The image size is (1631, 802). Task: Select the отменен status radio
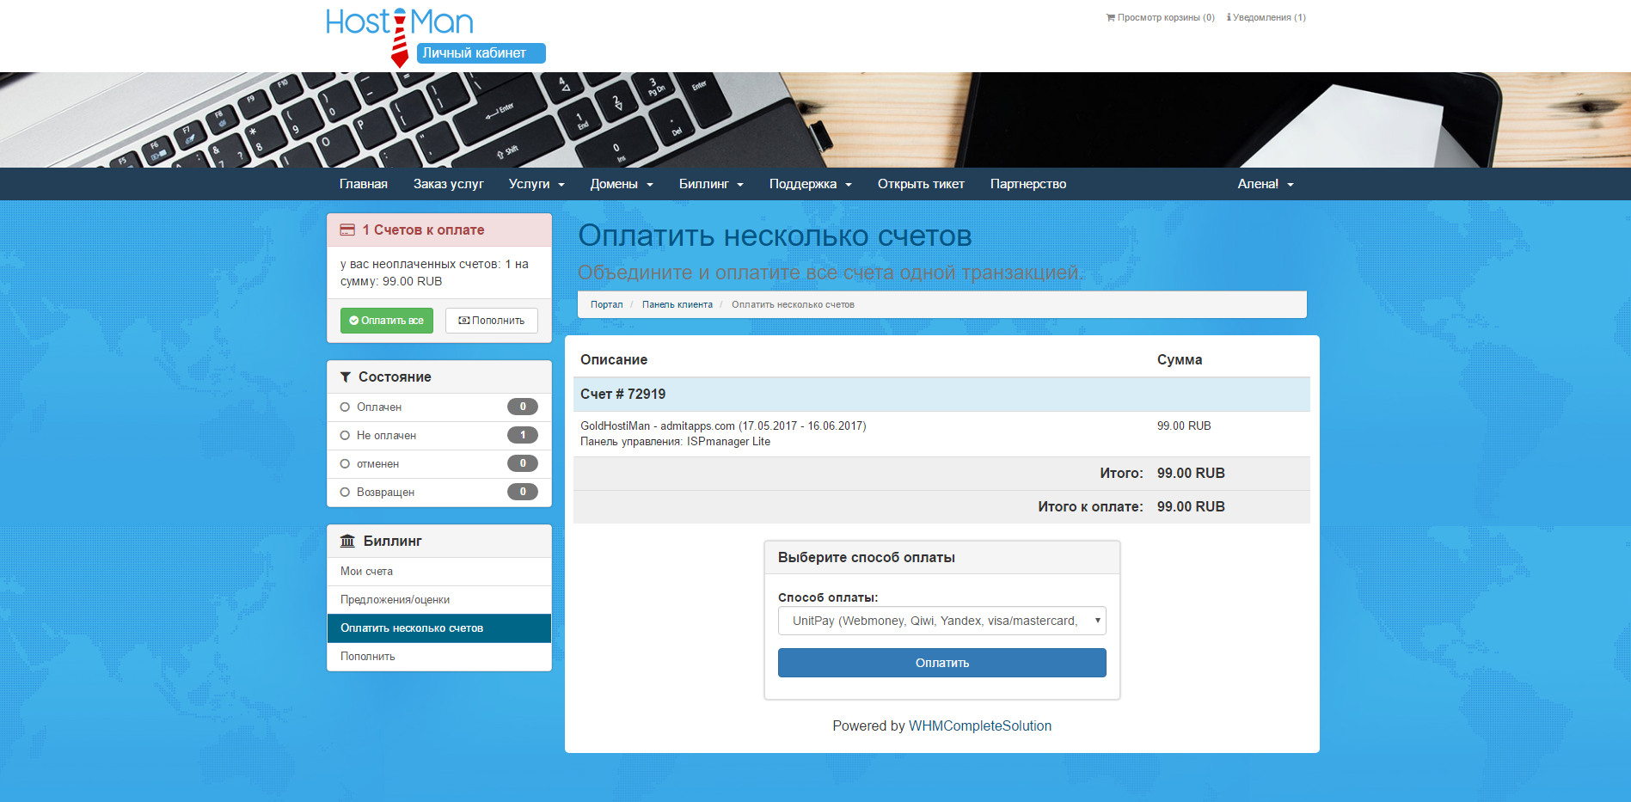coord(345,464)
